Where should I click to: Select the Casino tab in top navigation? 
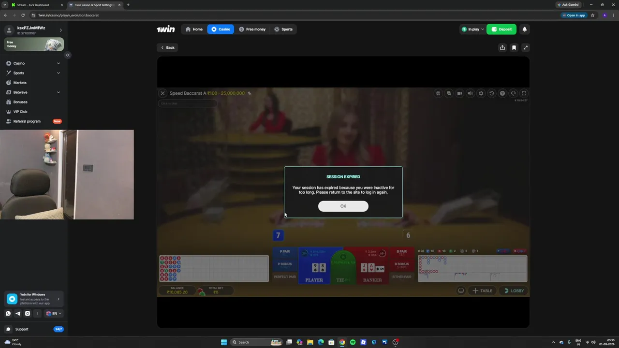[221, 29]
